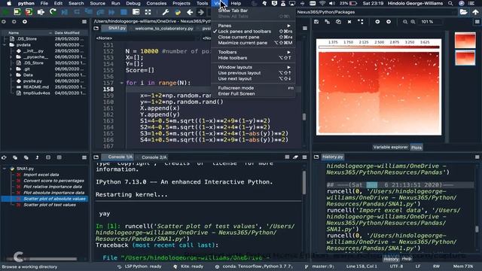Click the forward arrow in the toolbar
This screenshot has width=482, height=271.
201,12
